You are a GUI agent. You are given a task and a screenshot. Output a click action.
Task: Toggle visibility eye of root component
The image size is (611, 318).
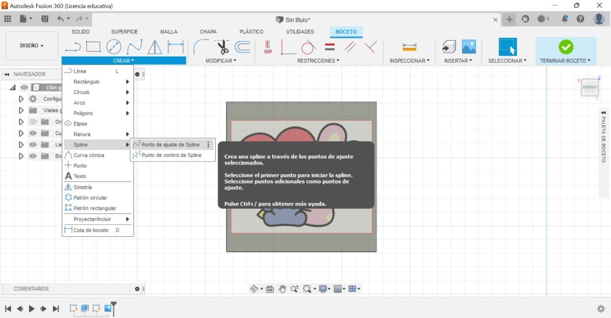click(x=24, y=87)
